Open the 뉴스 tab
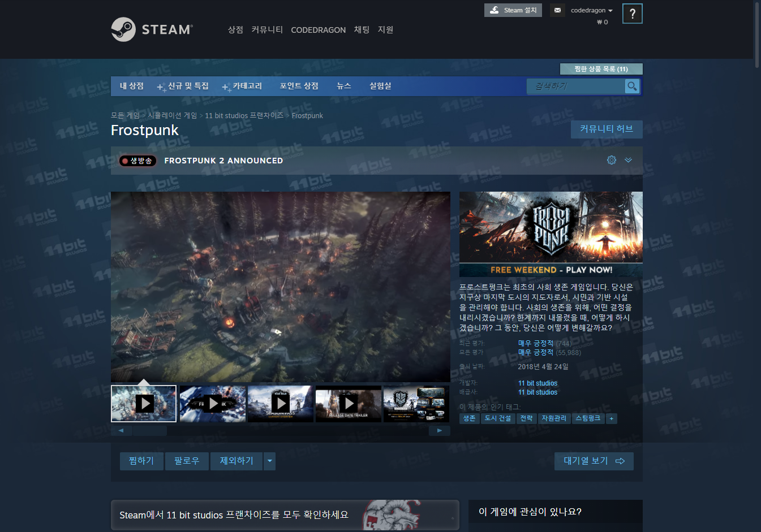Screen dimensions: 761x532 click(344, 86)
